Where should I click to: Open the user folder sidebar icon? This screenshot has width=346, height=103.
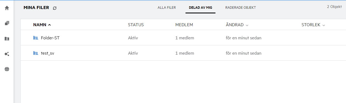[x=7, y=39]
